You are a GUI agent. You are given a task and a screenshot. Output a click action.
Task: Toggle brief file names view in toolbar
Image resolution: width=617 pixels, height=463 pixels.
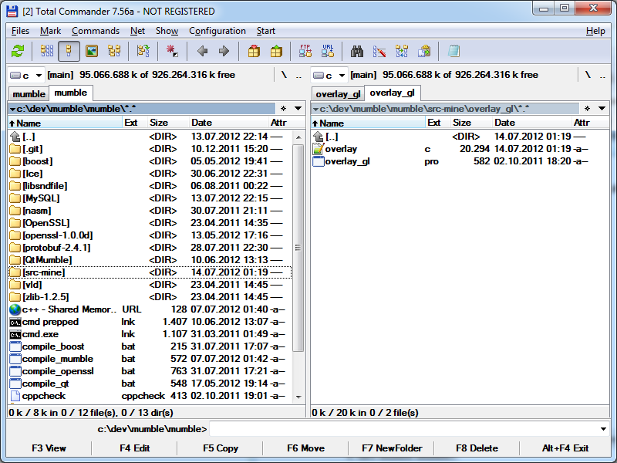click(x=46, y=52)
